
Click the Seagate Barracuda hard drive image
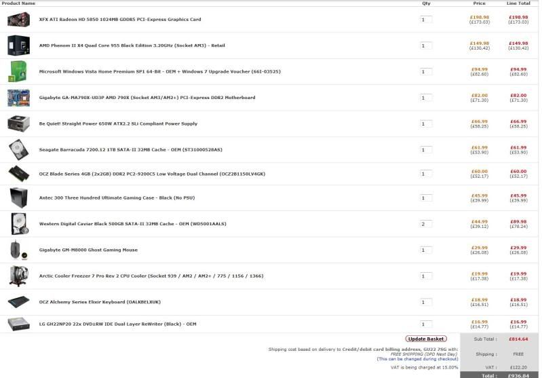pos(18,149)
